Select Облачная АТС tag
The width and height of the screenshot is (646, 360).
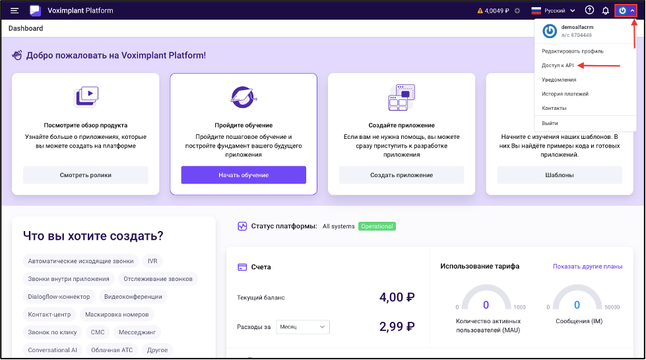click(112, 350)
